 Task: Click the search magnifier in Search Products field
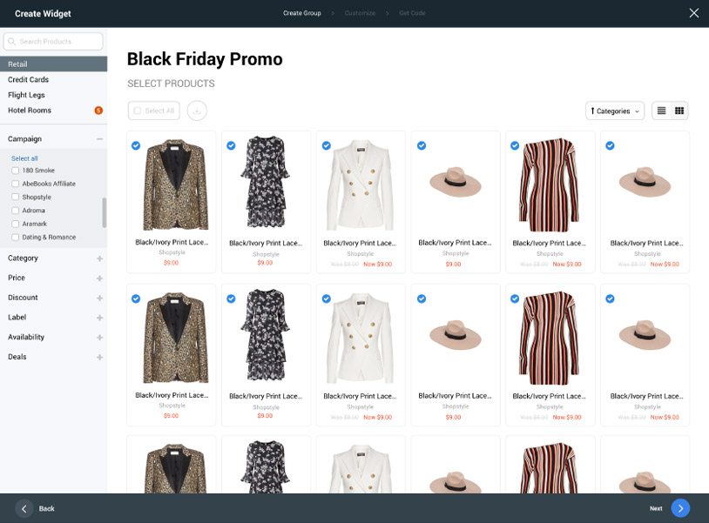(x=12, y=41)
